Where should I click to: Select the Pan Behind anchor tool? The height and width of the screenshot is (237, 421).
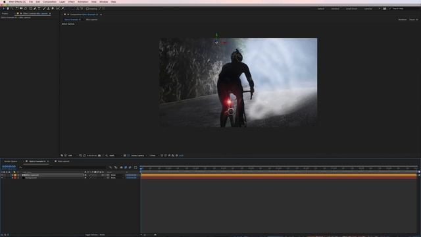point(26,9)
